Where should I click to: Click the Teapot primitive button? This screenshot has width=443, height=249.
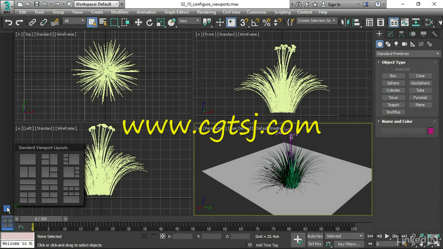point(393,105)
